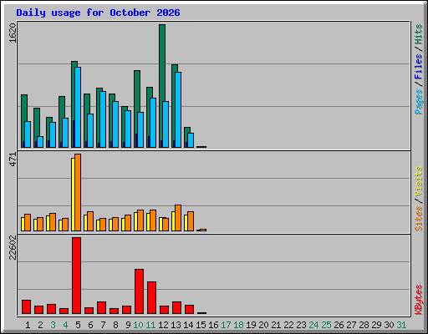
Task: Click x-axis day label 19
Action: (x=251, y=325)
